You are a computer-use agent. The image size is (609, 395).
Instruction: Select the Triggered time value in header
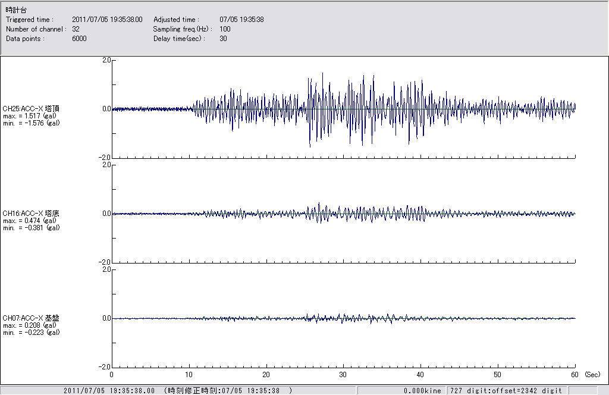pos(111,20)
